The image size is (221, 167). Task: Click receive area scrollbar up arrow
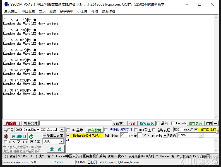tap(216, 17)
